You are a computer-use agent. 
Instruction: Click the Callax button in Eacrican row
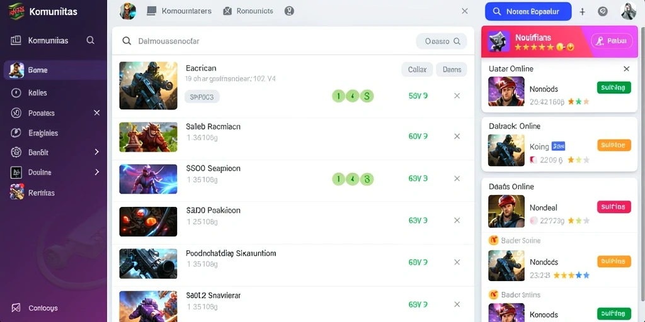(417, 69)
